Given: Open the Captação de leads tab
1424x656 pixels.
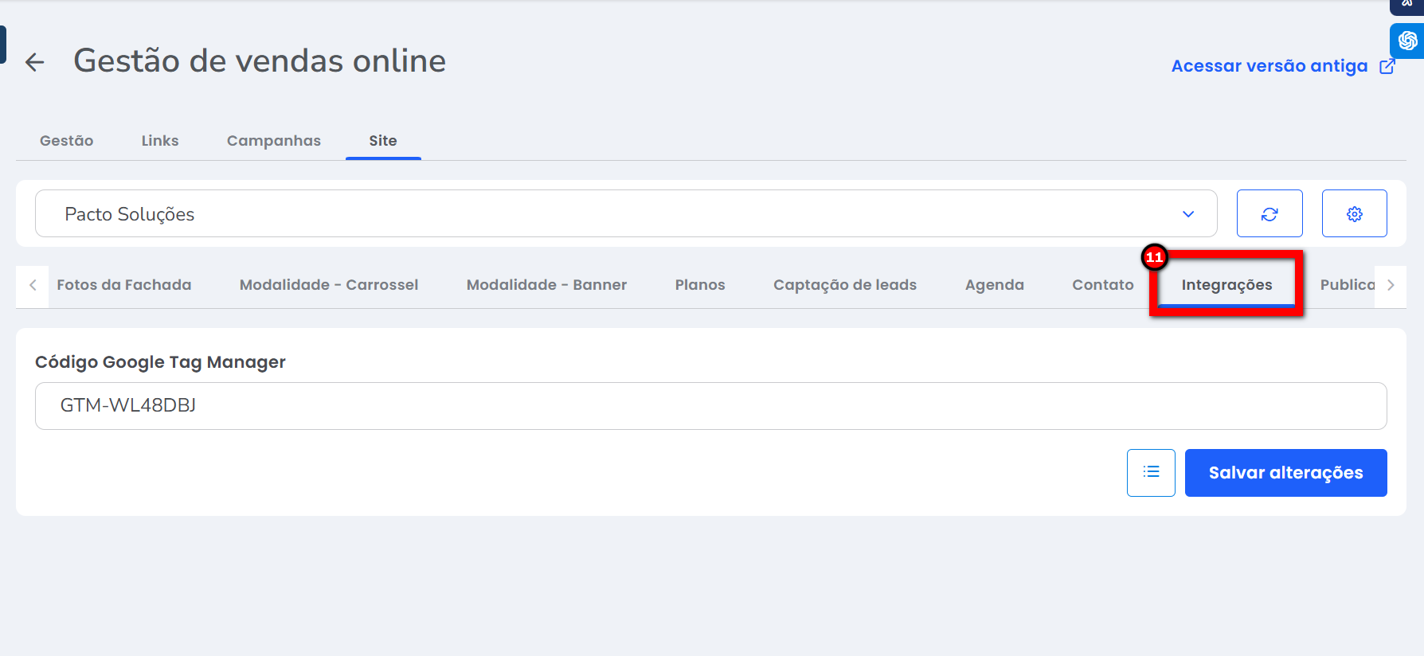Looking at the screenshot, I should pos(845,285).
